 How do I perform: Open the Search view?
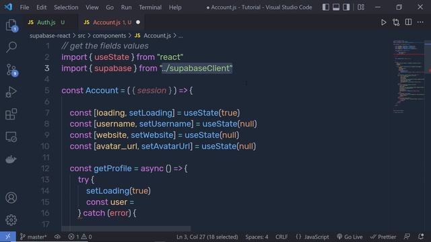pyautogui.click(x=11, y=47)
